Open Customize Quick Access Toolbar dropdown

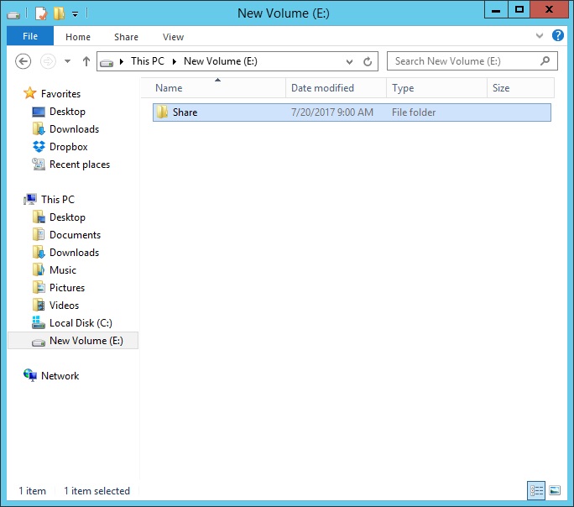75,13
